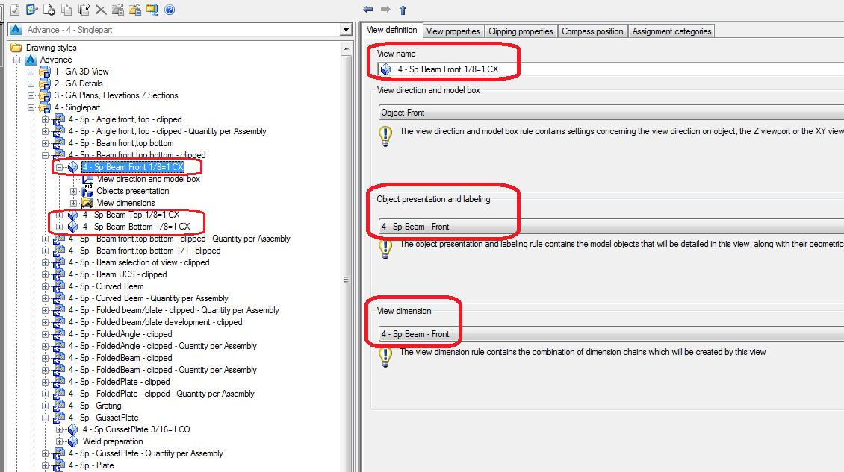Collapse the 4 - Singlepart node

[x=31, y=107]
